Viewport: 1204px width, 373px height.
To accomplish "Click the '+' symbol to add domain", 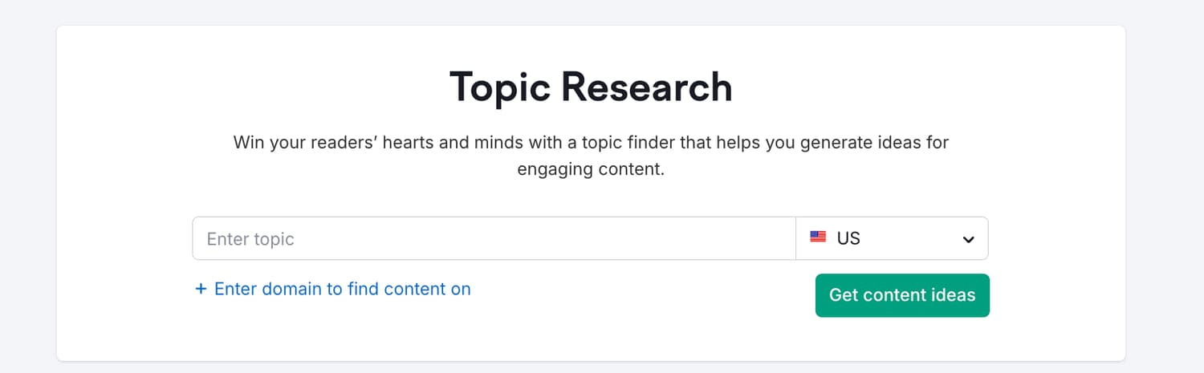I will pyautogui.click(x=201, y=289).
